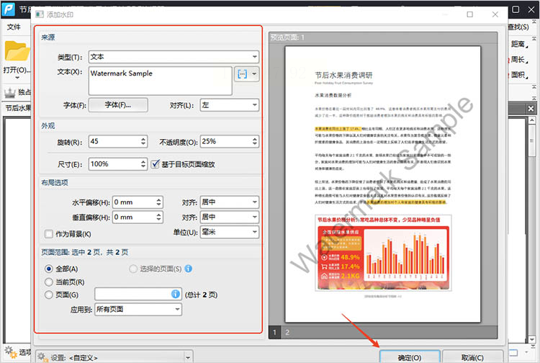Click the options gear icon at bottom left
Viewport: 540px width, 363px height.
click(x=10, y=352)
